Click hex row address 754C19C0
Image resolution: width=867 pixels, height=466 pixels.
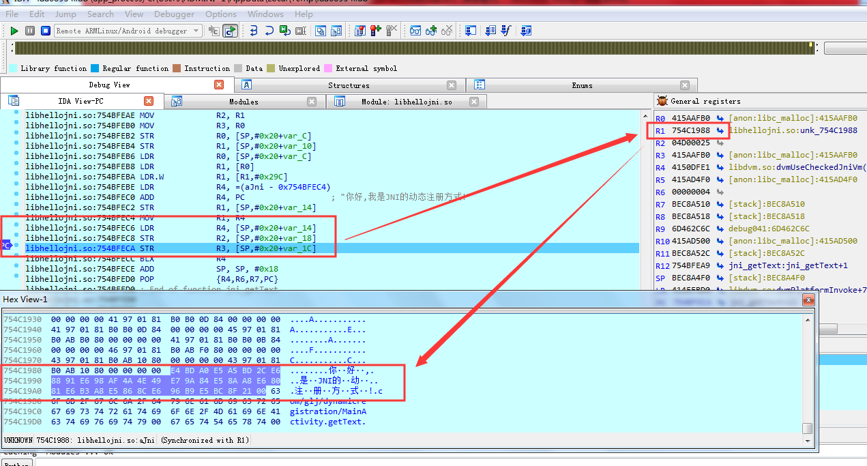(23, 411)
